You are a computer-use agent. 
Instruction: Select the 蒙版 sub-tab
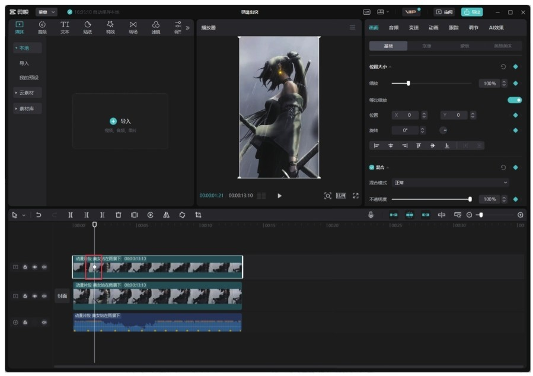click(465, 46)
